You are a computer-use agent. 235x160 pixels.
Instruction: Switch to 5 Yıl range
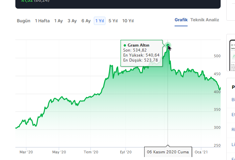point(113,21)
